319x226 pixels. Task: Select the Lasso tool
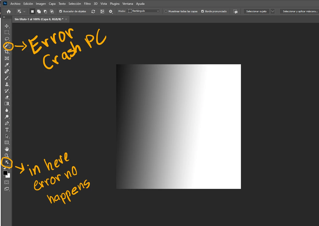coord(7,39)
